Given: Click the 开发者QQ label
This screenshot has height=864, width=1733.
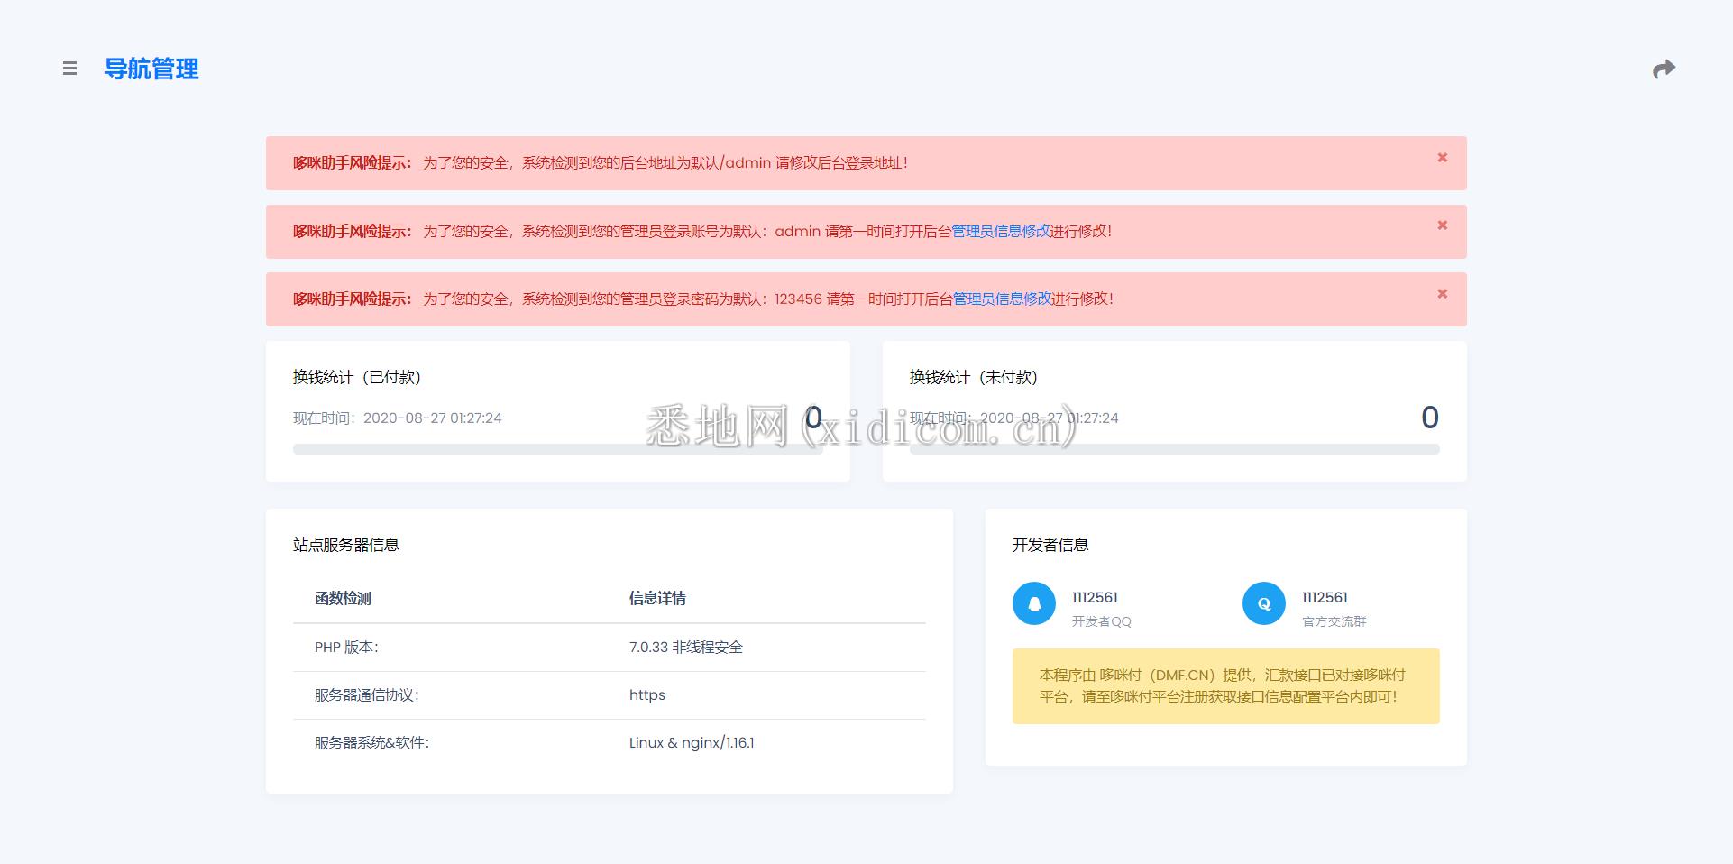Looking at the screenshot, I should click(x=1101, y=621).
